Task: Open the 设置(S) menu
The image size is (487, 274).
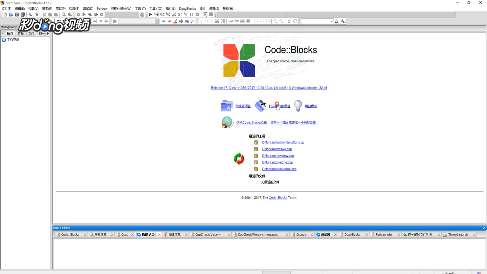Action: tap(214, 9)
